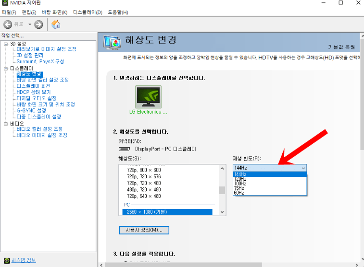The width and height of the screenshot is (364, 267).
Task: Open 3D 설정 관리
Action: pos(30,55)
